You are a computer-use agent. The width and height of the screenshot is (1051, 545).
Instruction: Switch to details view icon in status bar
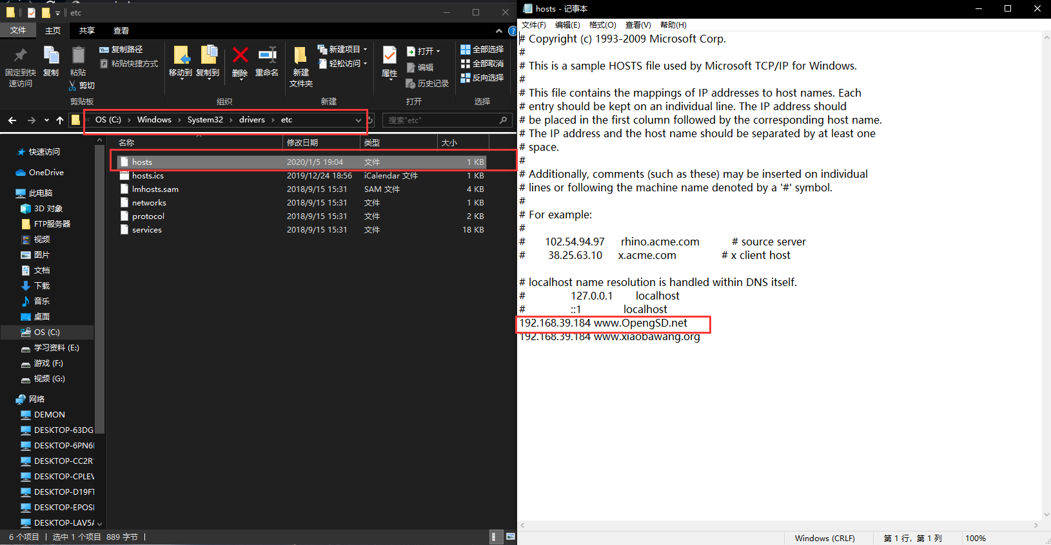(495, 537)
